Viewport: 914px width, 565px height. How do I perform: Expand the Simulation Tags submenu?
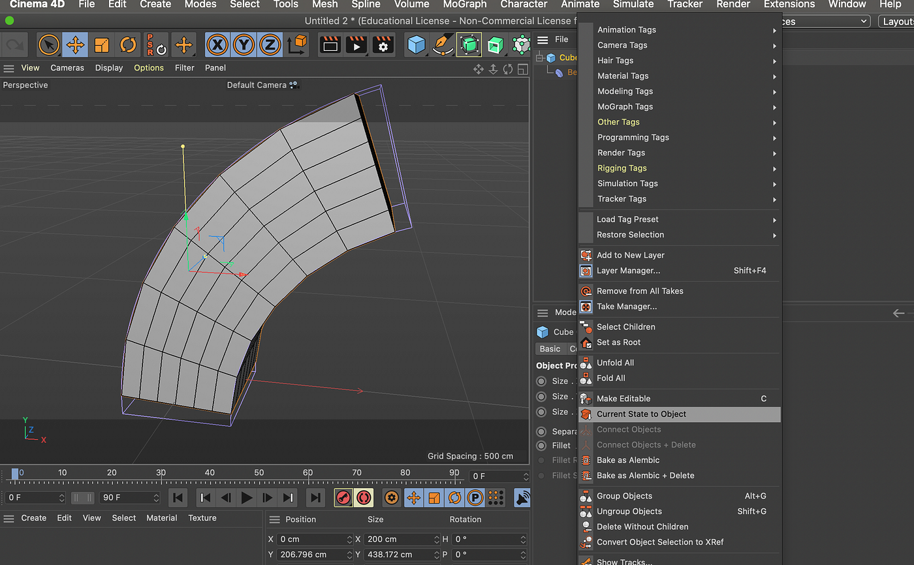click(680, 184)
